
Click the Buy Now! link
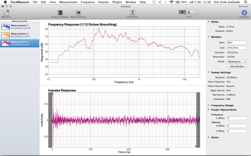(x=243, y=6)
